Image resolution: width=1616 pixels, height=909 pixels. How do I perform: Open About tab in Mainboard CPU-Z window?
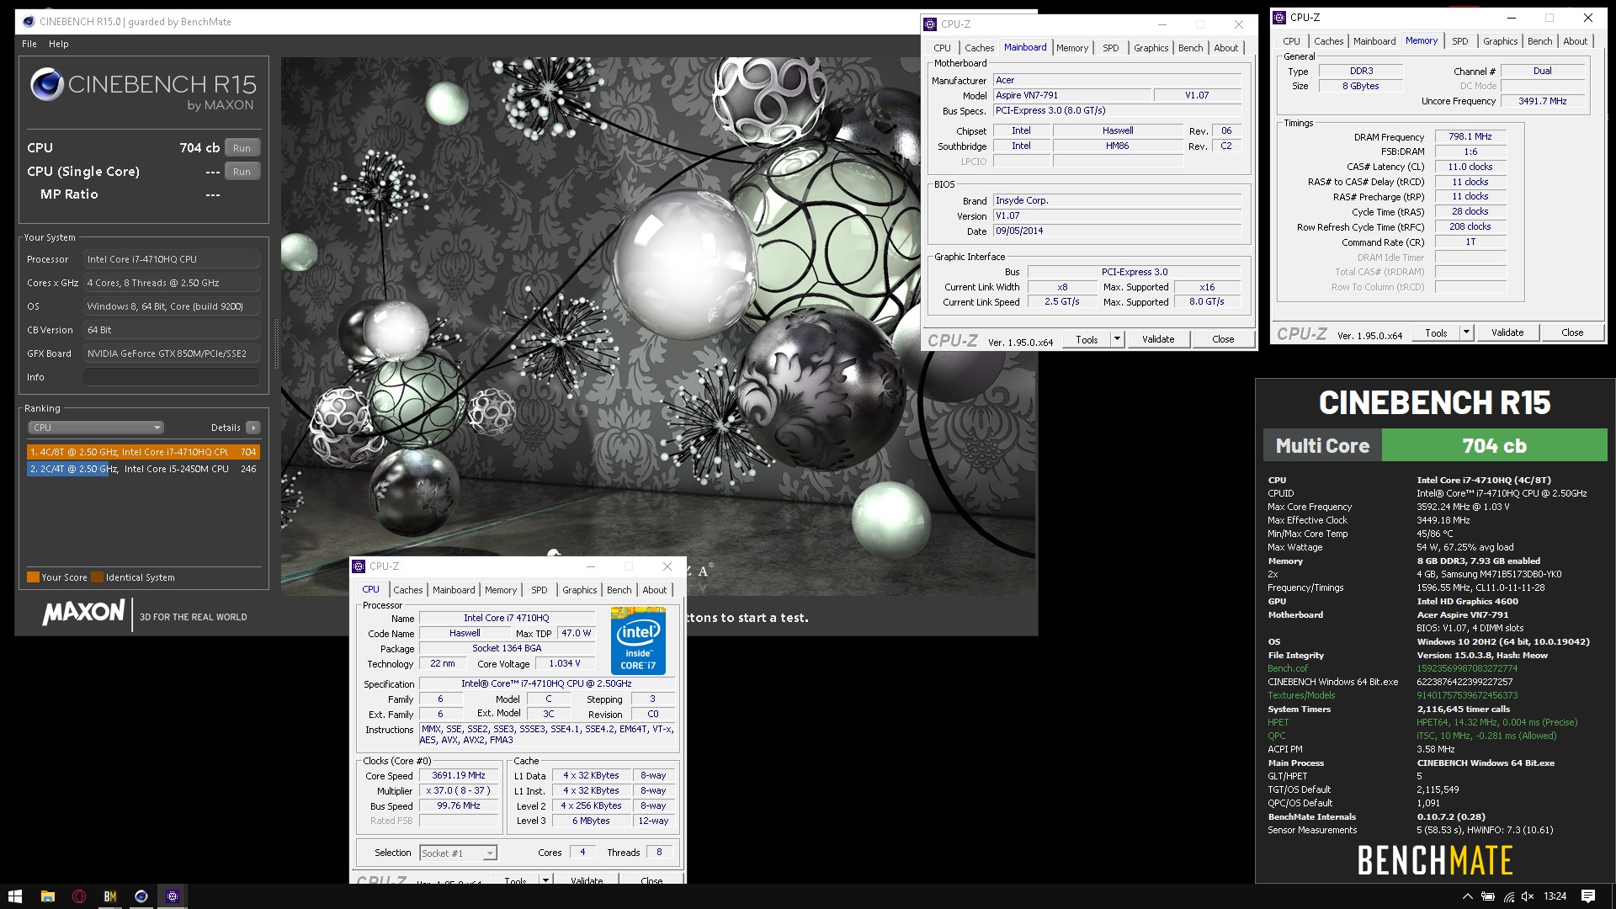click(x=1225, y=48)
